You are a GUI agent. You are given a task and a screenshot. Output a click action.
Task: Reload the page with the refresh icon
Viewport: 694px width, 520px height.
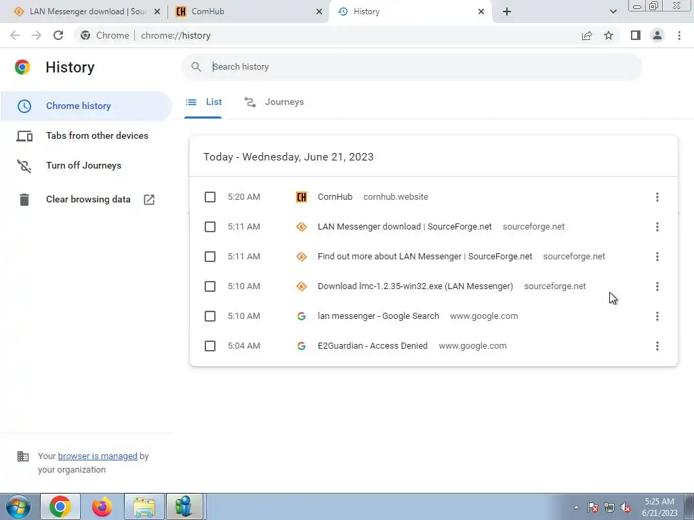[58, 35]
